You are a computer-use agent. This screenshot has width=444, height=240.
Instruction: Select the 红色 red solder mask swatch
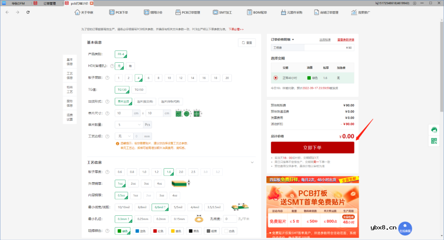pyautogui.click(x=159, y=231)
